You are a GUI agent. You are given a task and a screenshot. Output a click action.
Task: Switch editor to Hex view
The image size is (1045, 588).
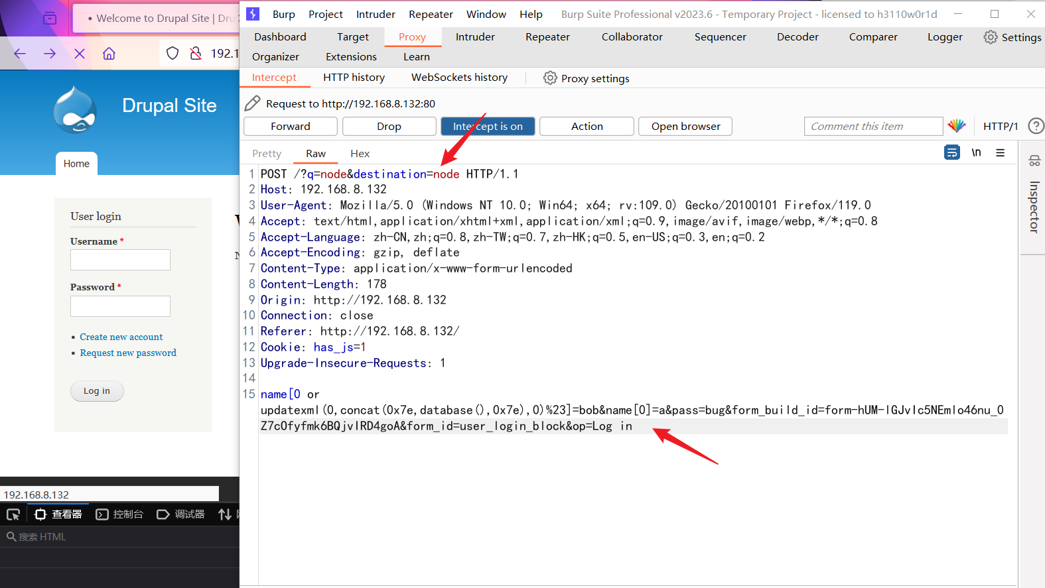pos(360,154)
